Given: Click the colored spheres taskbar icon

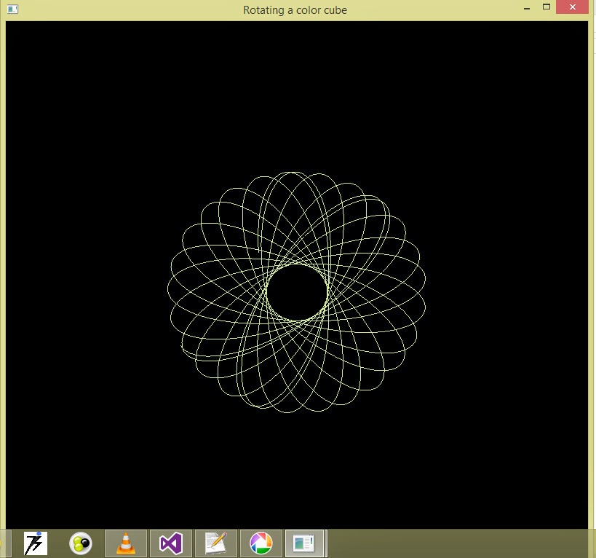Looking at the screenshot, I should pos(80,543).
